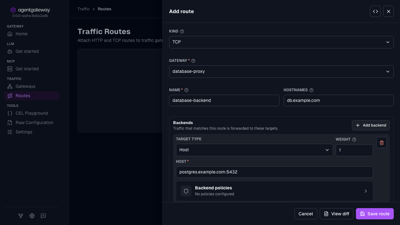
Task: Open MCP Get started page
Action: (32, 69)
